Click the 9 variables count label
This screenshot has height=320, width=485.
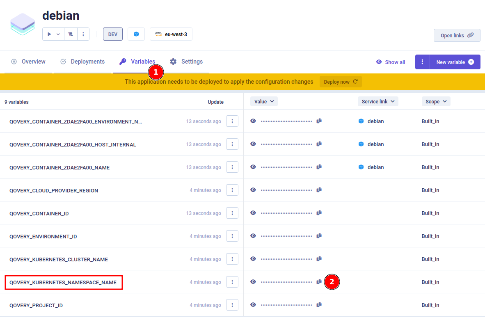click(x=16, y=102)
